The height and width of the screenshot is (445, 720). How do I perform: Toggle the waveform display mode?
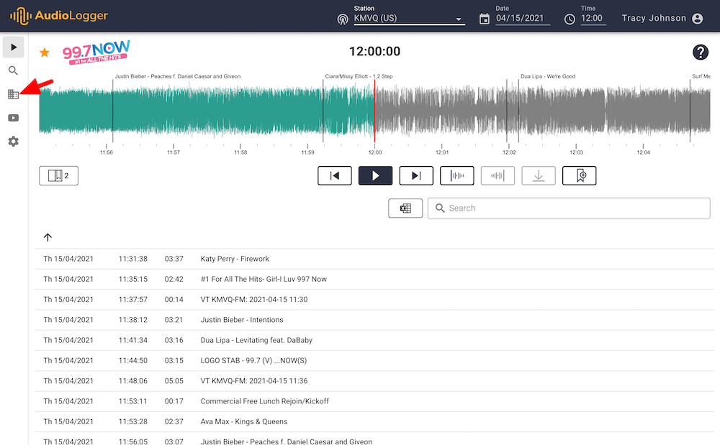pos(456,175)
